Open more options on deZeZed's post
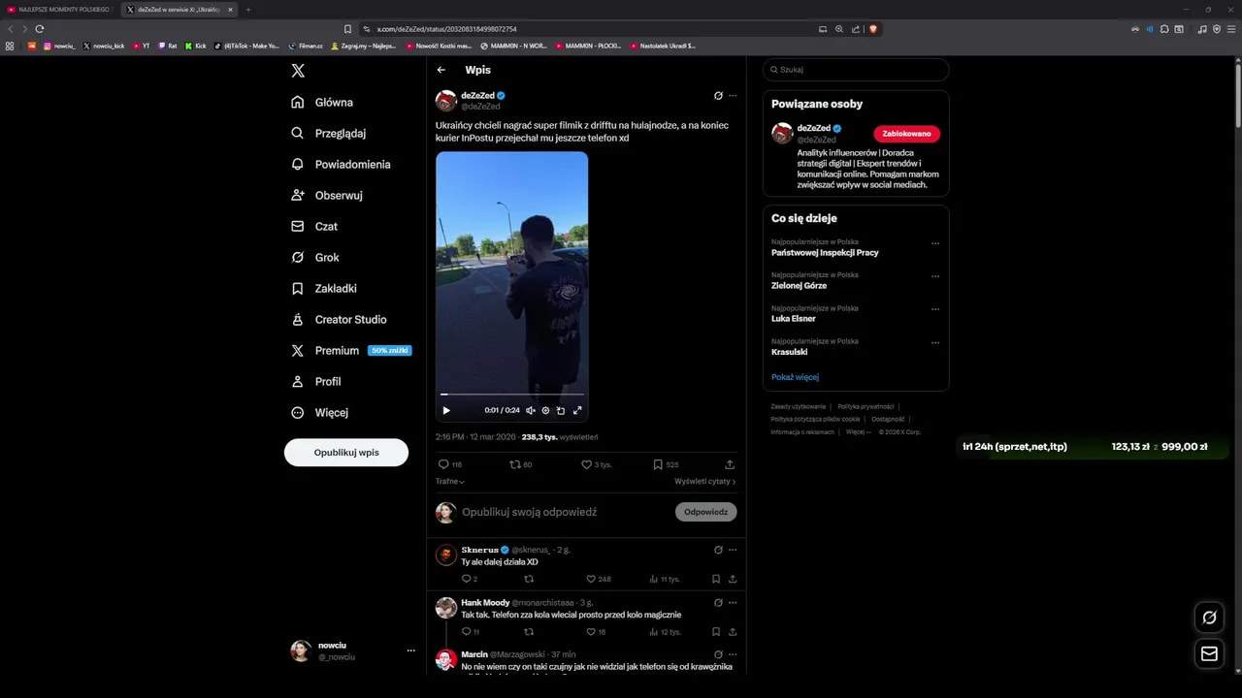Screen dimensions: 1242x698 coord(733,96)
